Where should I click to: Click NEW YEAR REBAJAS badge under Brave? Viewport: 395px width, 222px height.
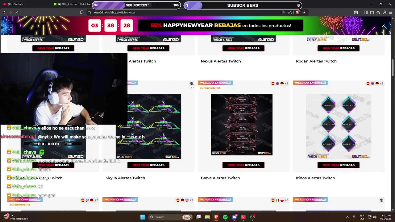tap(243, 165)
